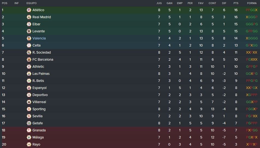The width and height of the screenshot is (260, 148).
Task: Select the Getafe row in standings
Action: point(130,123)
